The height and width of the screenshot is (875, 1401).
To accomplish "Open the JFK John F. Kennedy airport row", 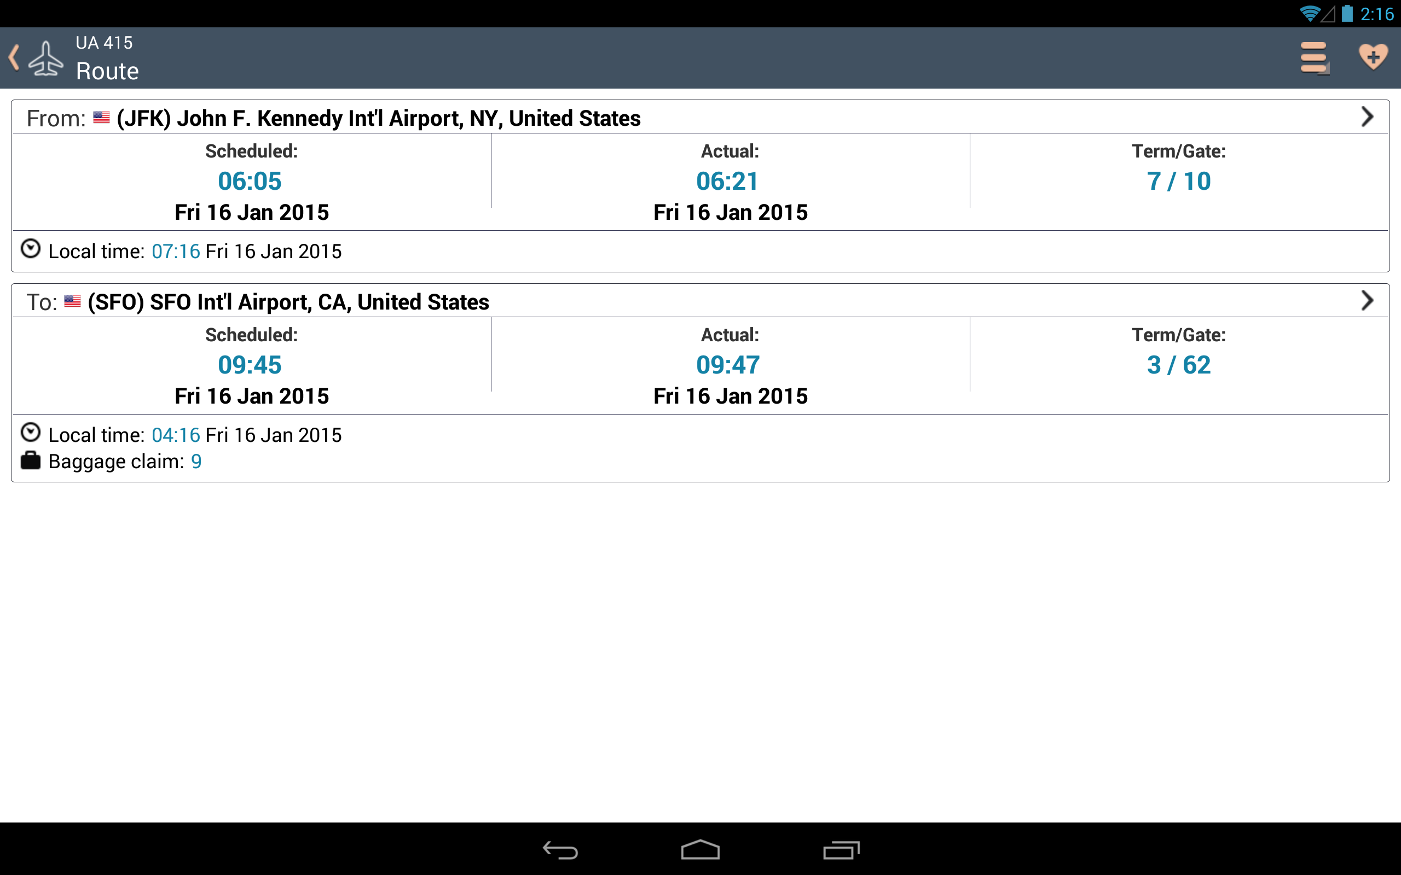I will click(x=379, y=118).
